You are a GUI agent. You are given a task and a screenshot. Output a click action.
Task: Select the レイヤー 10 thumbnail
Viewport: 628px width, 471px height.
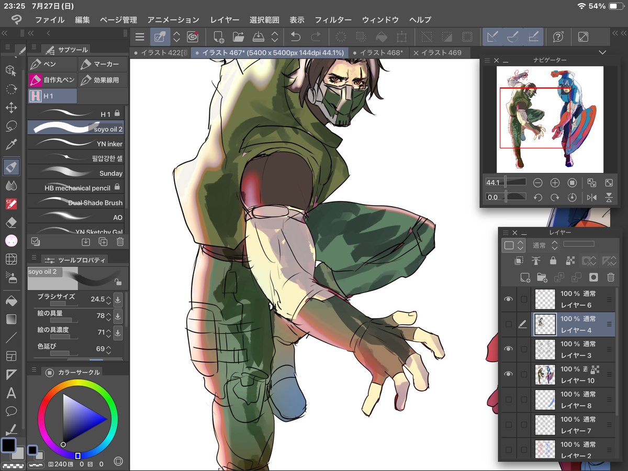tap(544, 375)
